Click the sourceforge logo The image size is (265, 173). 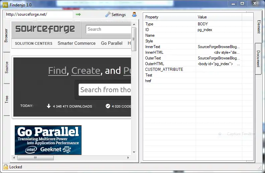(45, 29)
